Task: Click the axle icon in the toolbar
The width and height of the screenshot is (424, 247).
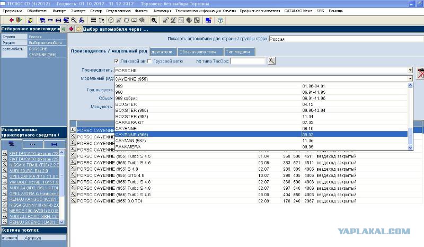Action: click(x=58, y=20)
